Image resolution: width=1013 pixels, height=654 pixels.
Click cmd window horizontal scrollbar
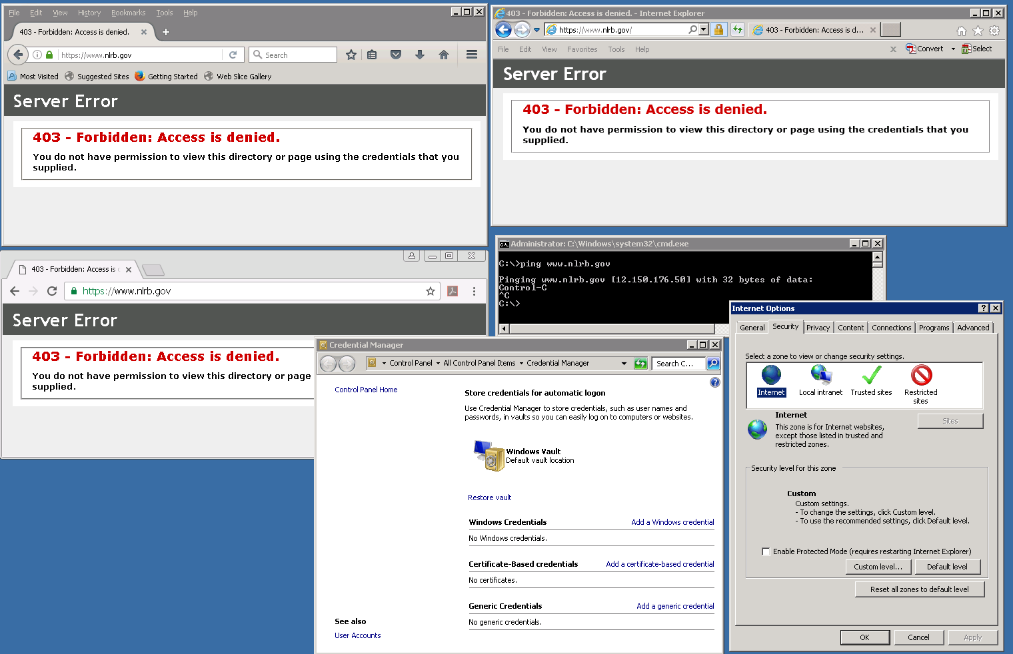612,328
